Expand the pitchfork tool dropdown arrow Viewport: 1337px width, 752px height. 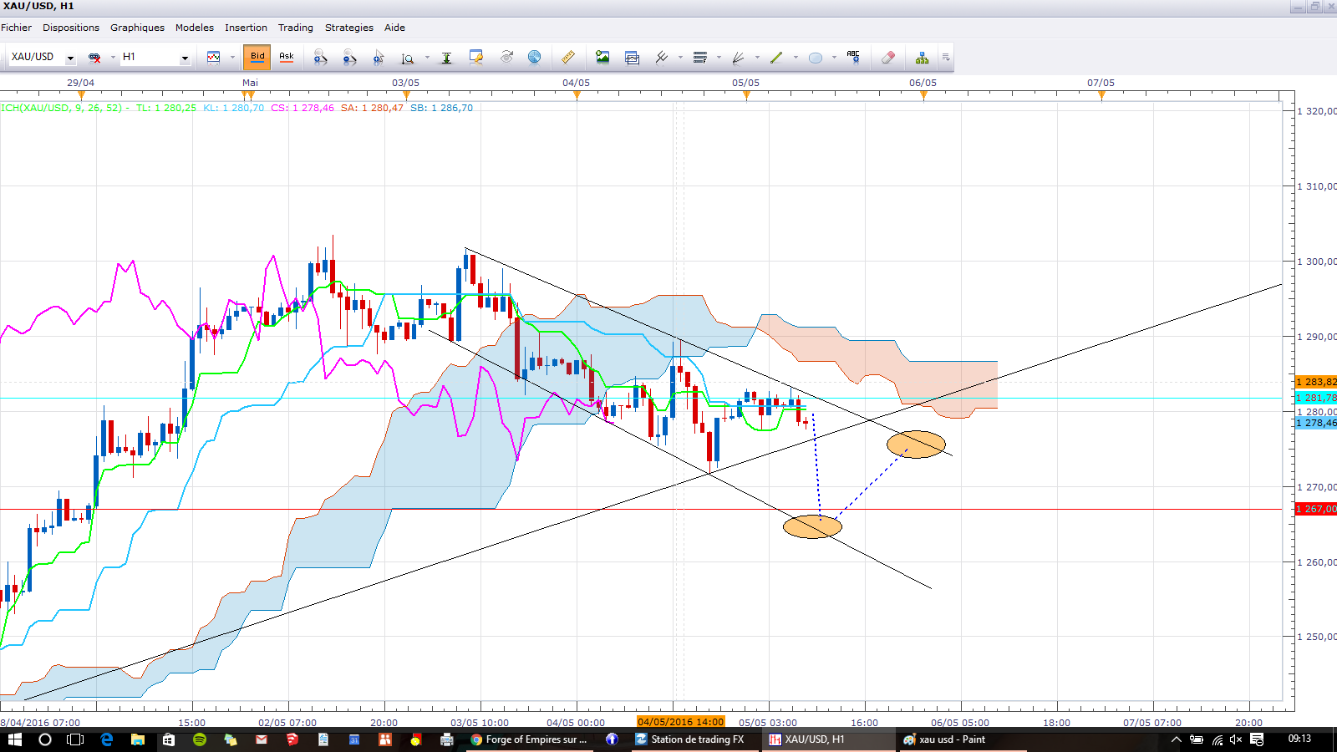pyautogui.click(x=680, y=58)
